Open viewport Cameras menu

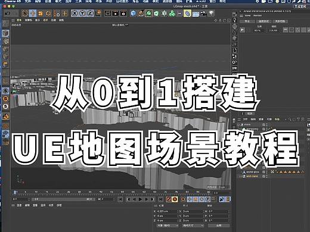(x=28, y=20)
